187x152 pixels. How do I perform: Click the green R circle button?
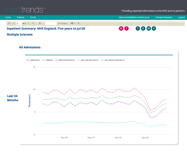(x=143, y=28)
